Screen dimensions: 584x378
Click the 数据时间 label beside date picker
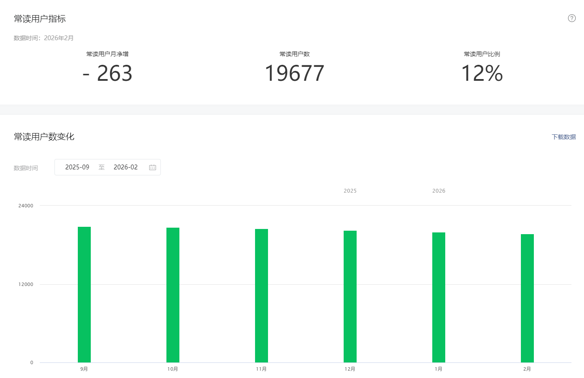coord(26,168)
